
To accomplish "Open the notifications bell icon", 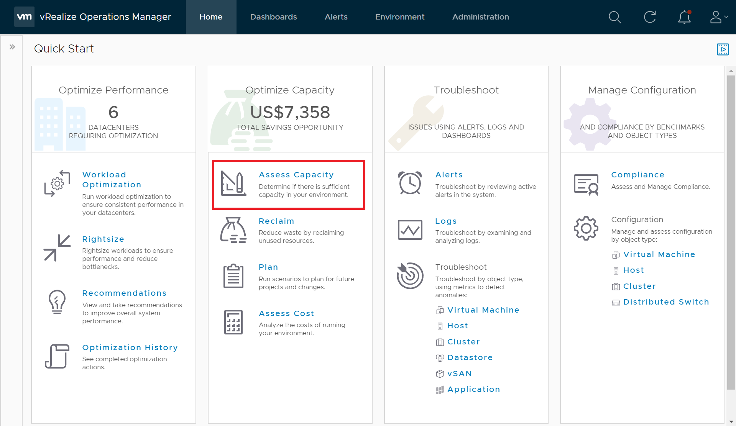I will click(x=684, y=17).
